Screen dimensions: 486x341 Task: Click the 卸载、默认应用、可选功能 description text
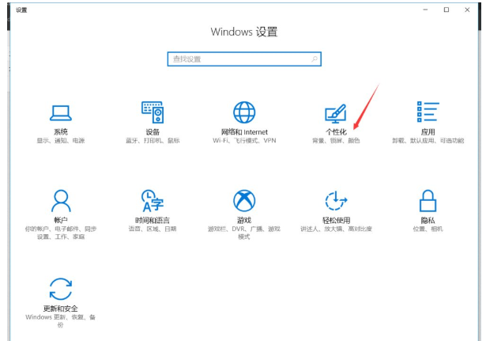click(428, 141)
